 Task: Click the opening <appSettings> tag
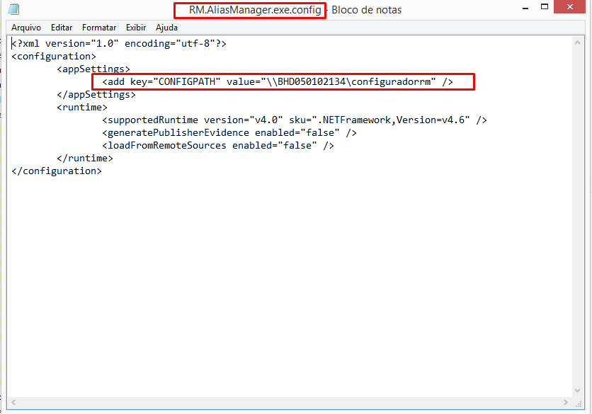click(x=93, y=69)
